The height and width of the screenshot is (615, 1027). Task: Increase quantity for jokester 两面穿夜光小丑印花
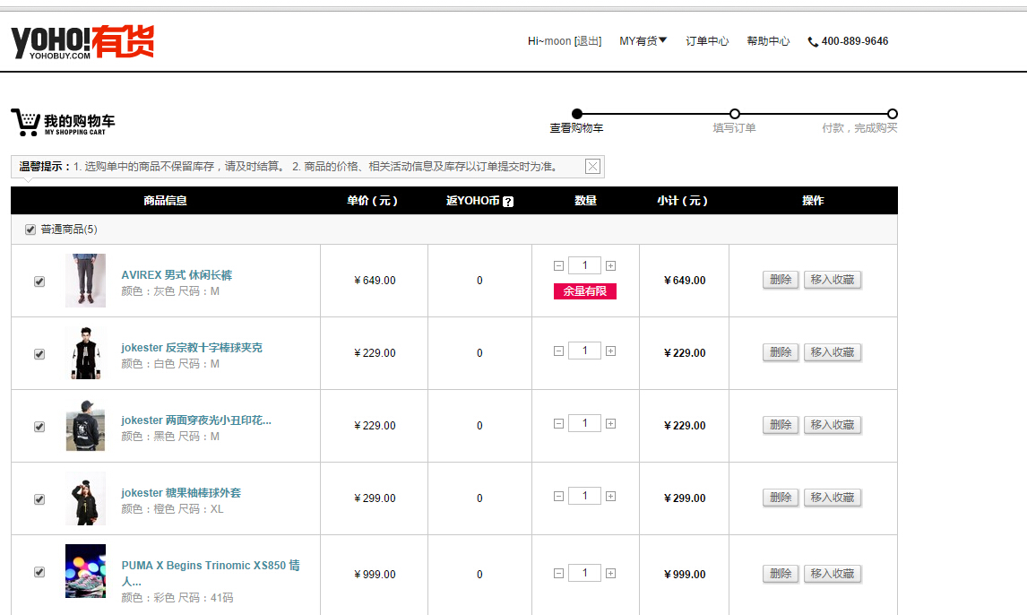tap(610, 424)
